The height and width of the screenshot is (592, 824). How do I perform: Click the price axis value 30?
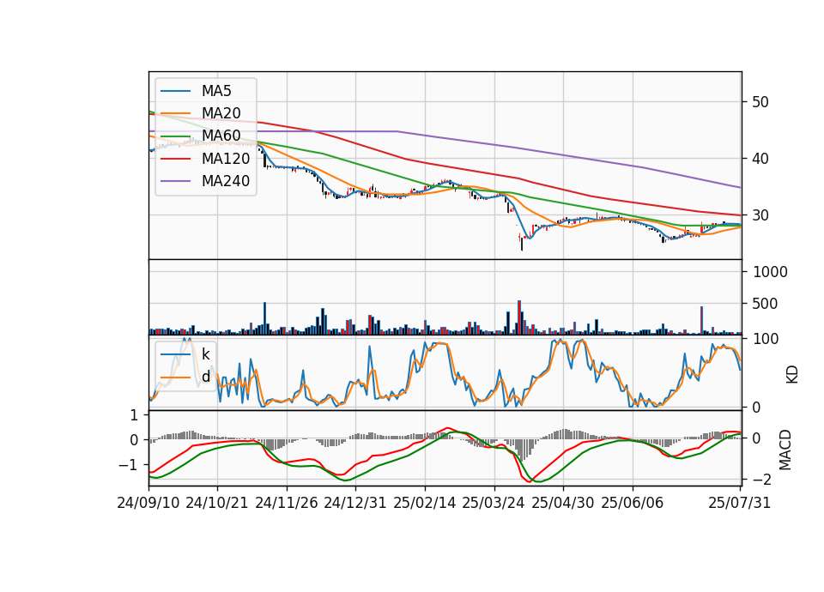760,215
